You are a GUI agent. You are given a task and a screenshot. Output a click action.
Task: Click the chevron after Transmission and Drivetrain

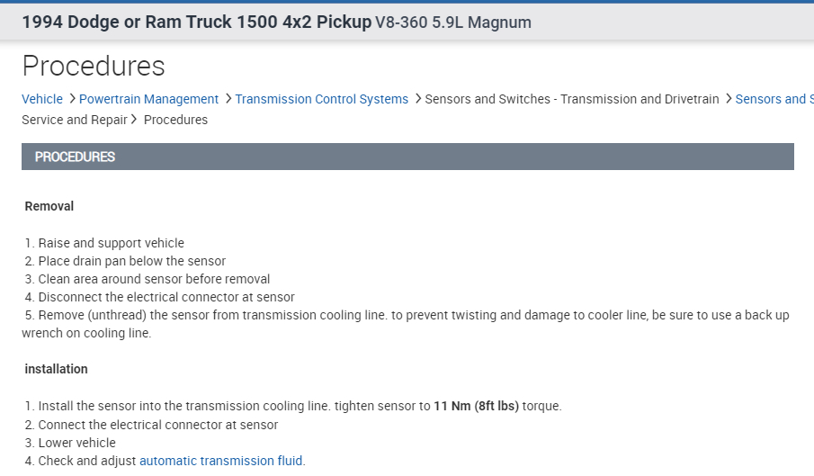(728, 99)
